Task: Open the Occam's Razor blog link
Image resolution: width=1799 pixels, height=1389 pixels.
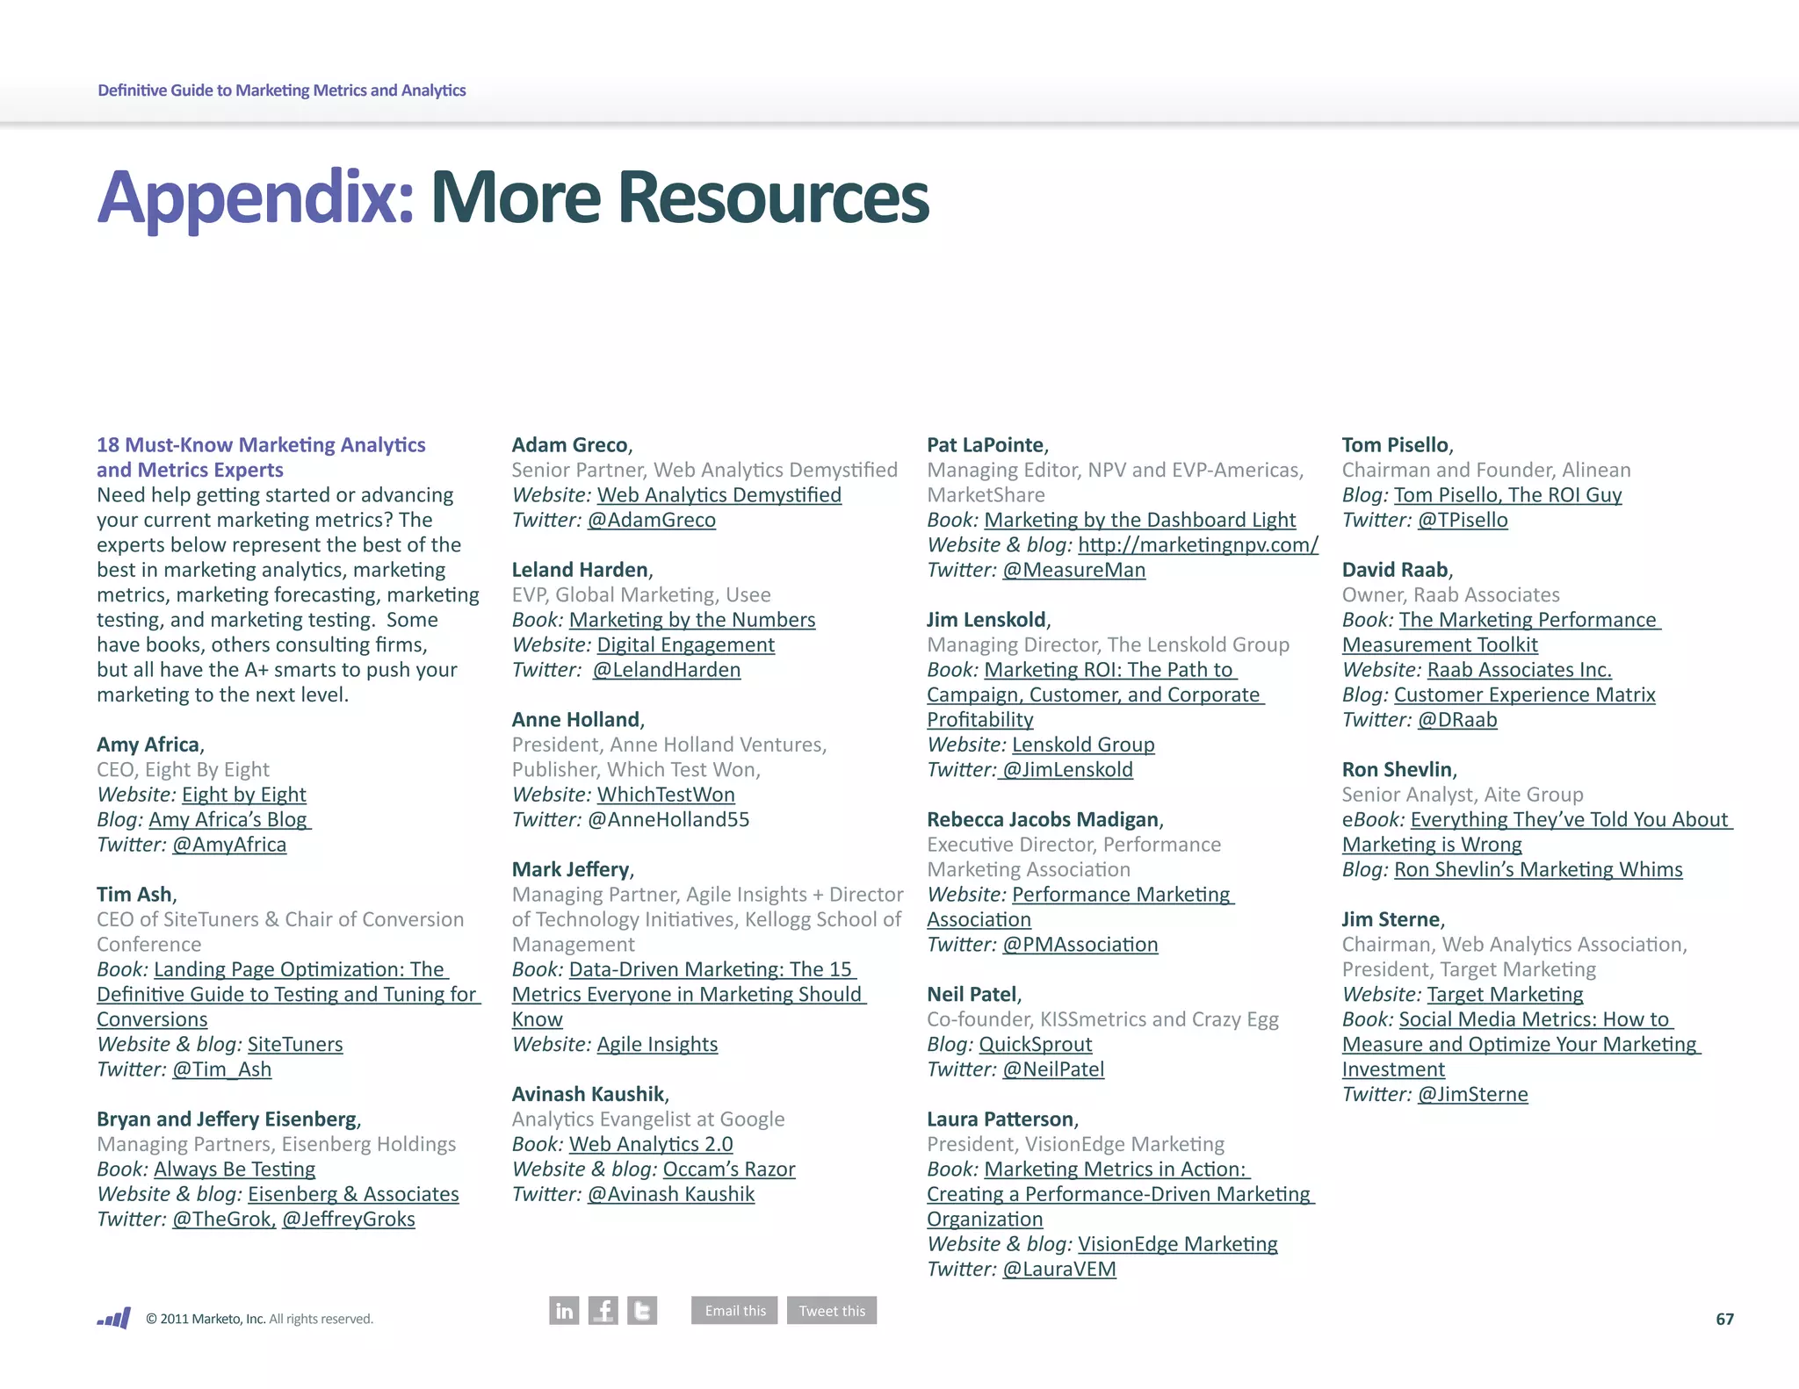Action: (x=729, y=1169)
